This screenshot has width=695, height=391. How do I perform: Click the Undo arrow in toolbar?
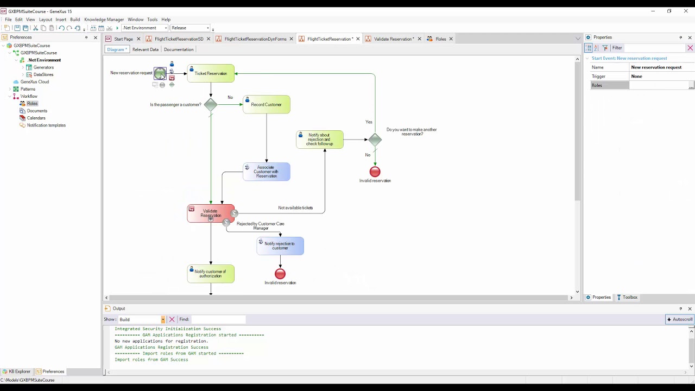(61, 28)
